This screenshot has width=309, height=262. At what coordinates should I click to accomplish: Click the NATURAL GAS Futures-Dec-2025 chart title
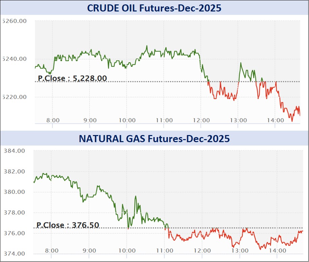pos(154,138)
